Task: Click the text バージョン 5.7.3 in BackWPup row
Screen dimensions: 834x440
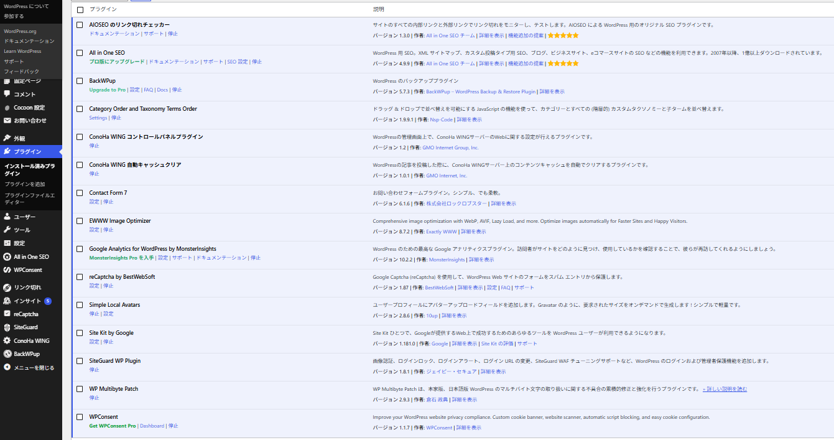Action: [x=391, y=91]
